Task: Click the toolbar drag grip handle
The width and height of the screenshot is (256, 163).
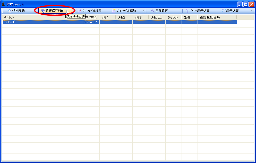Action: pos(2,11)
